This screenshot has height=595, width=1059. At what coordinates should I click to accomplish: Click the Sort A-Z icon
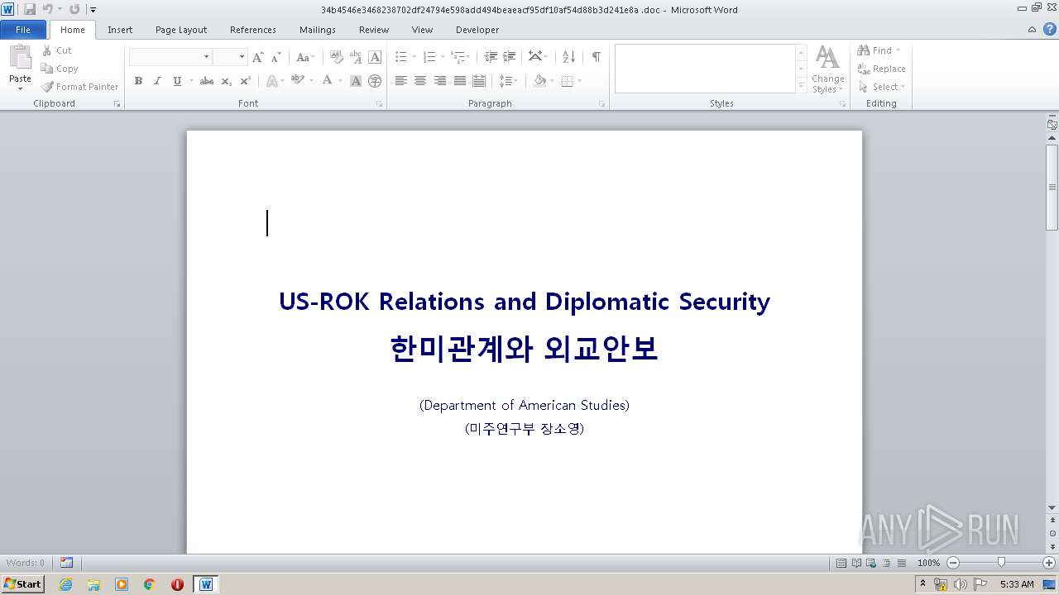point(568,57)
